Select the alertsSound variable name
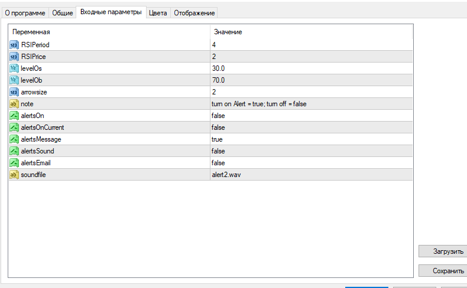The height and width of the screenshot is (288, 467). point(37,151)
